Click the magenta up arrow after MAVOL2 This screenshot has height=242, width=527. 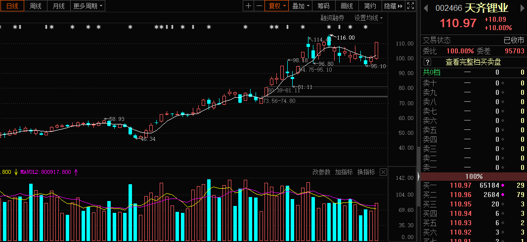[x=76, y=172]
